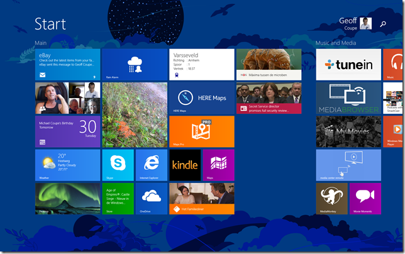Open the Movie Moments tile
Image resolution: width=405 pixels, height=254 pixels.
(365, 199)
